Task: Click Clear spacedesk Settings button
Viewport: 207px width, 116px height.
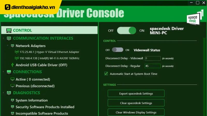Action: tap(136, 103)
